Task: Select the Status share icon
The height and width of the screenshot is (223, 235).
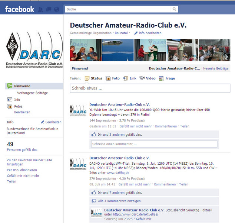Action: point(87,78)
